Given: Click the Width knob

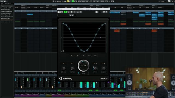Looking at the screenshot, I should [95, 69].
